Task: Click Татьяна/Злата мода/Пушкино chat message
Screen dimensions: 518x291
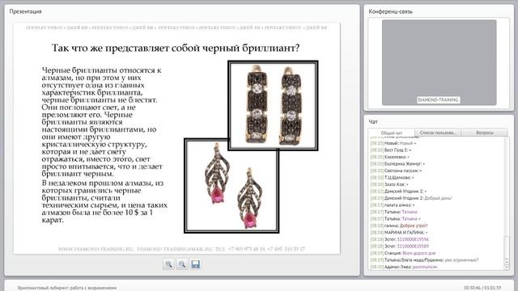Action: [424, 260]
